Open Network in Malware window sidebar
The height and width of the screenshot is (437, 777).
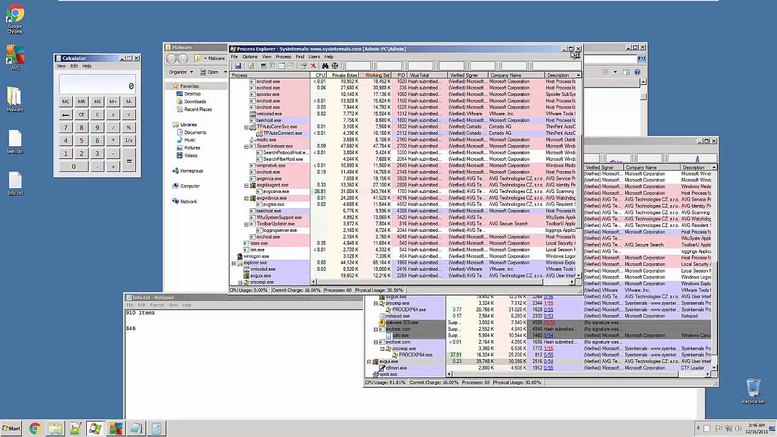tap(185, 202)
